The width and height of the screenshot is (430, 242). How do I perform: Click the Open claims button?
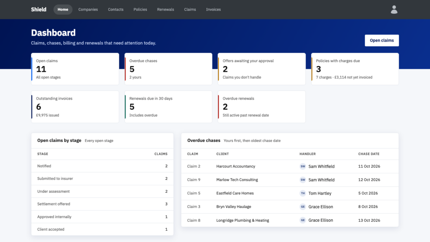click(382, 40)
